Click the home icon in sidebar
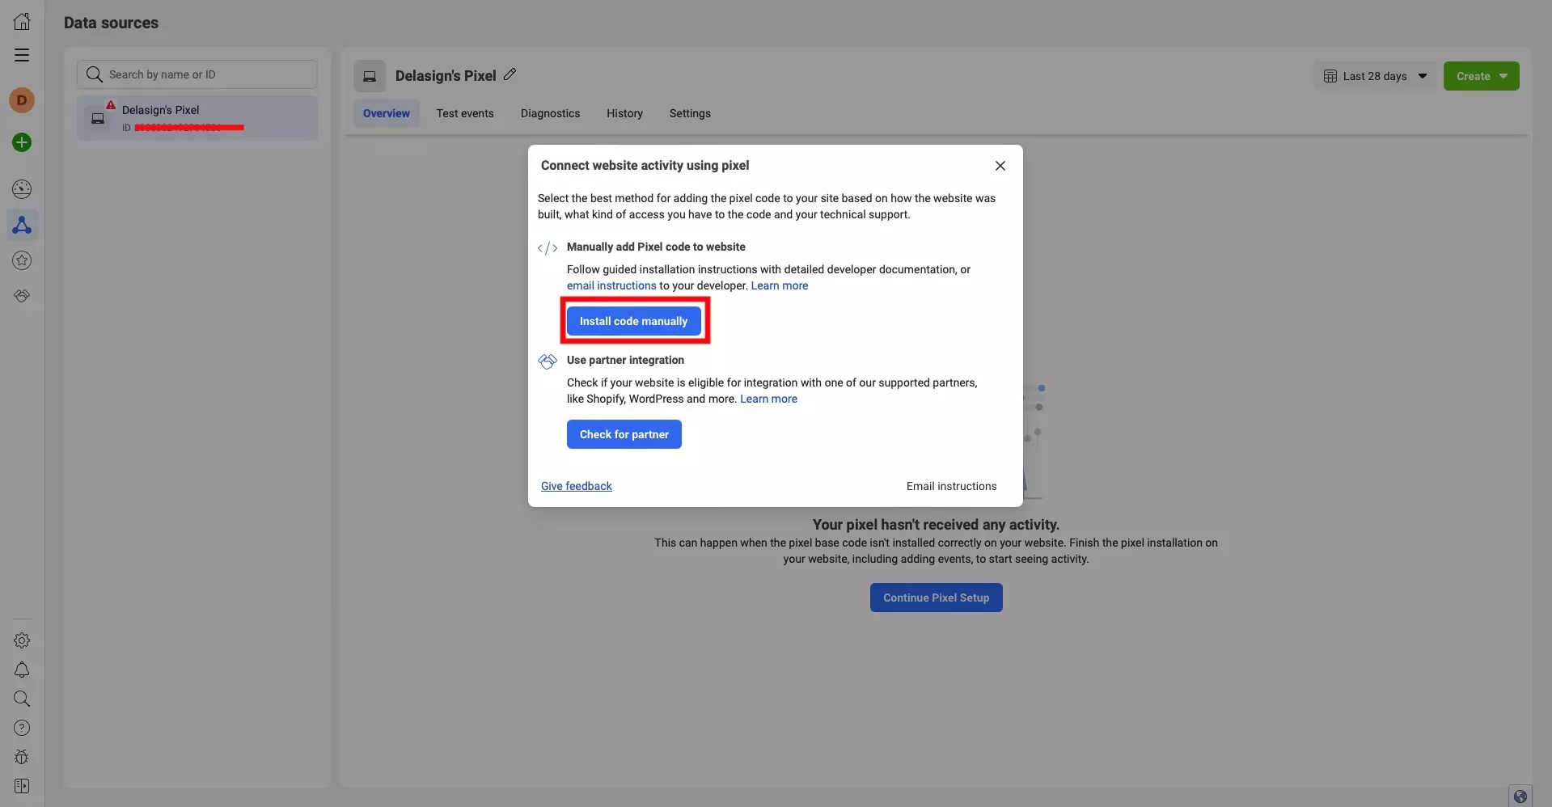This screenshot has height=807, width=1552. [x=22, y=22]
